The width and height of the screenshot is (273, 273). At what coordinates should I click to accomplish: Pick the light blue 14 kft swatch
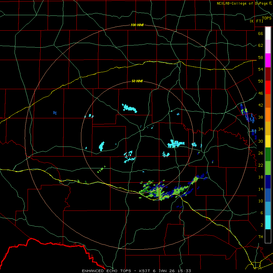[268, 209]
